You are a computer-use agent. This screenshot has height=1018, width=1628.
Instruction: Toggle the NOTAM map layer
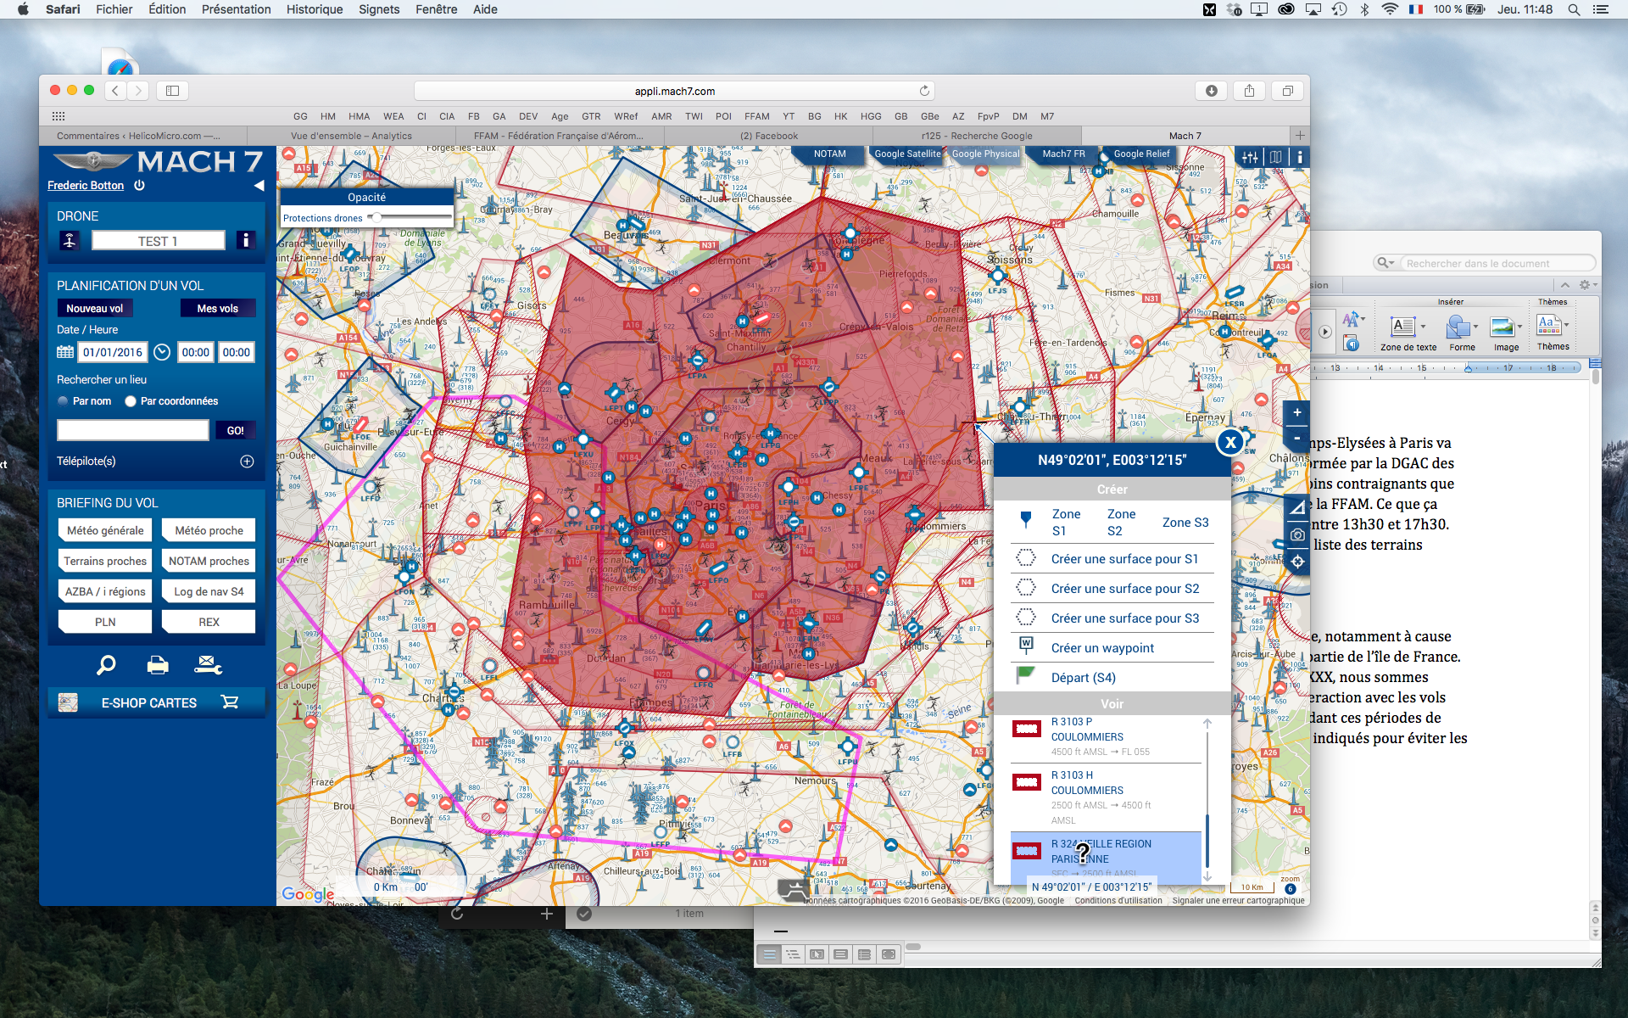[x=829, y=154]
